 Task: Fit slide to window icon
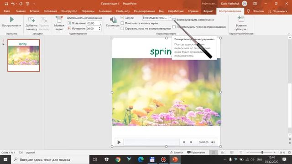tap(289, 153)
